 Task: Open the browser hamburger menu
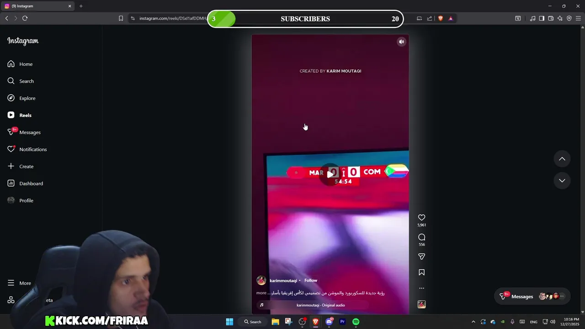tap(578, 18)
